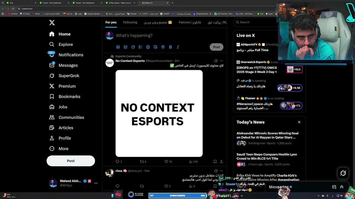Open the Premium page
Viewport: 355px width, 199px height.
pyautogui.click(x=62, y=86)
